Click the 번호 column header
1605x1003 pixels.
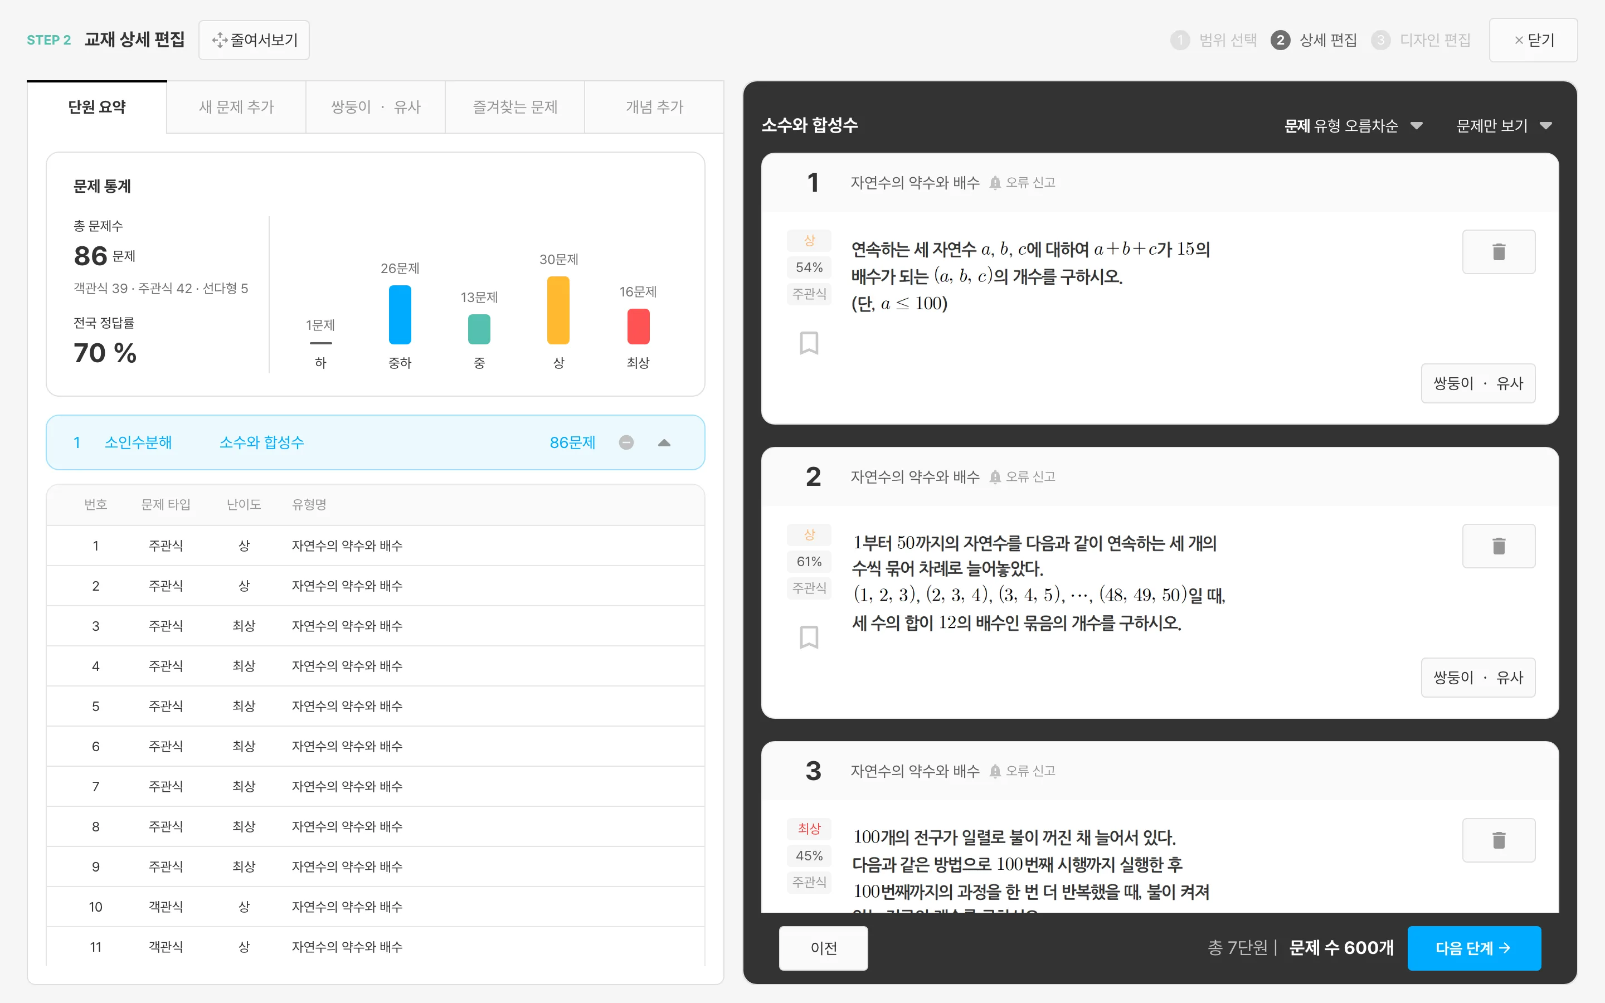pyautogui.click(x=95, y=504)
